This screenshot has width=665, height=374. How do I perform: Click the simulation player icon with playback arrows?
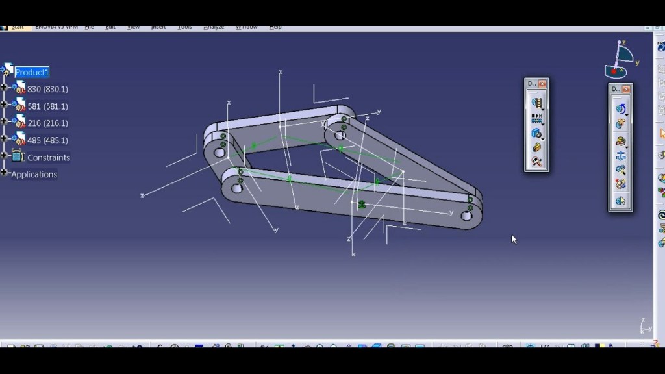point(536,118)
